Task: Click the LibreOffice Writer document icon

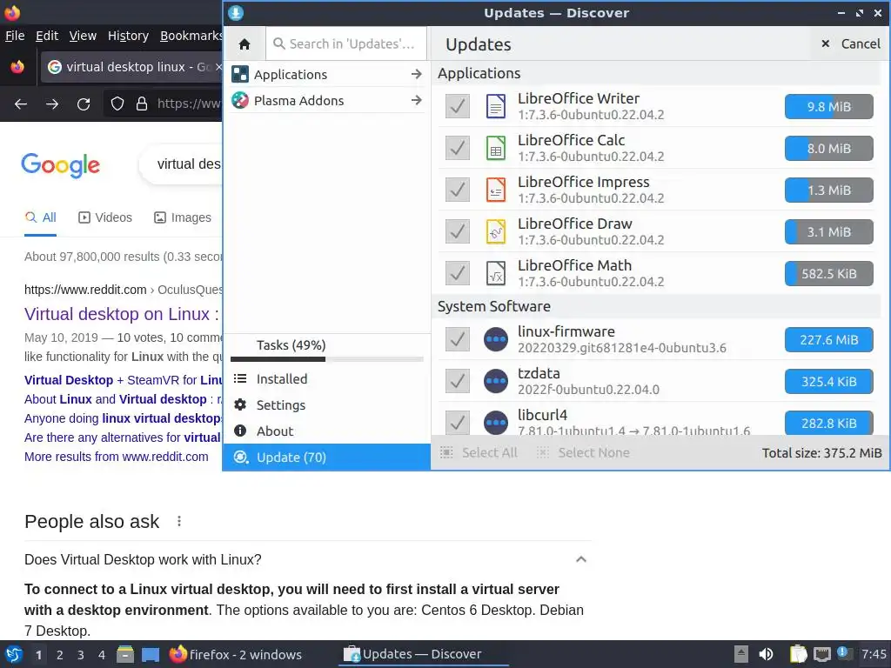Action: tap(495, 106)
